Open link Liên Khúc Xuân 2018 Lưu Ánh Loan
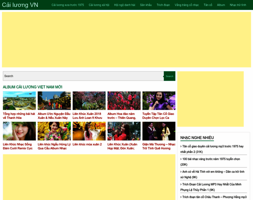 (87, 116)
